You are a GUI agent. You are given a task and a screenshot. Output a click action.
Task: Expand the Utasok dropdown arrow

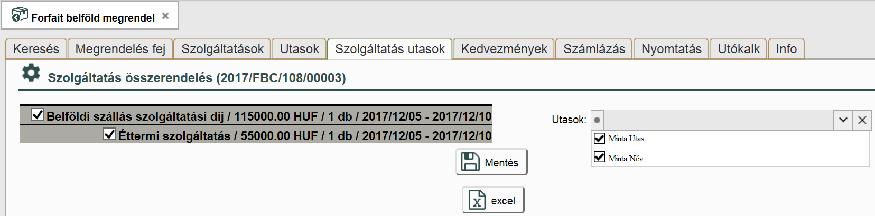[x=843, y=120]
